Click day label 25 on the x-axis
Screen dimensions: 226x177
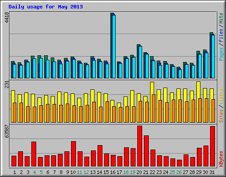(172, 172)
